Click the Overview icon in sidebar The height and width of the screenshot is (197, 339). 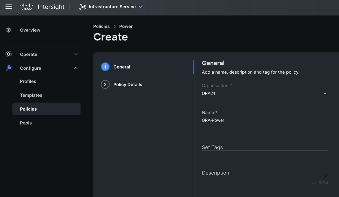9,30
